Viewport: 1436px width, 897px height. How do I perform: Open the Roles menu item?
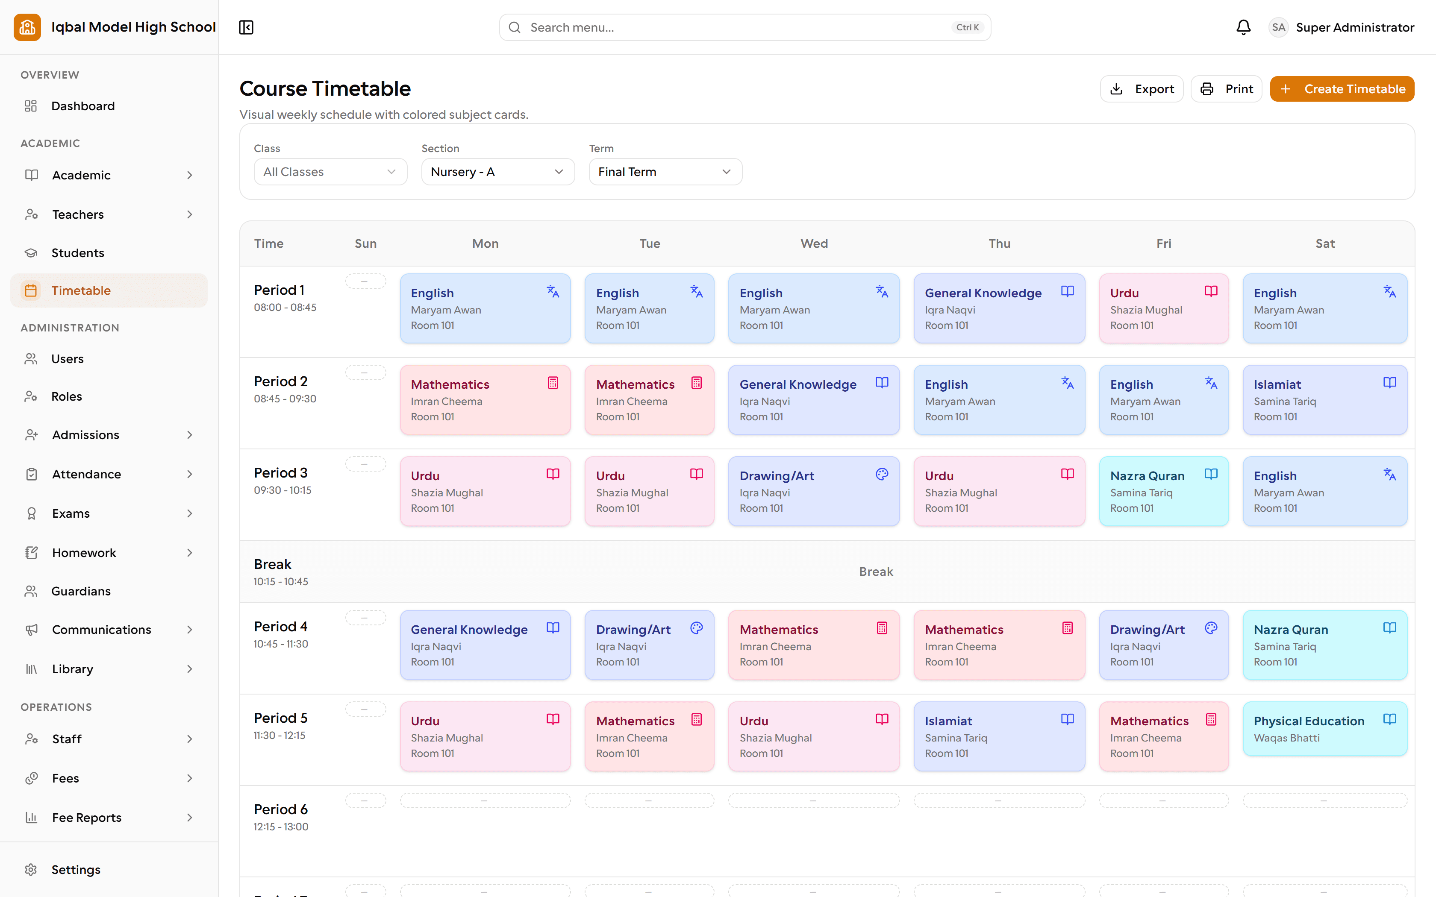[109, 396]
